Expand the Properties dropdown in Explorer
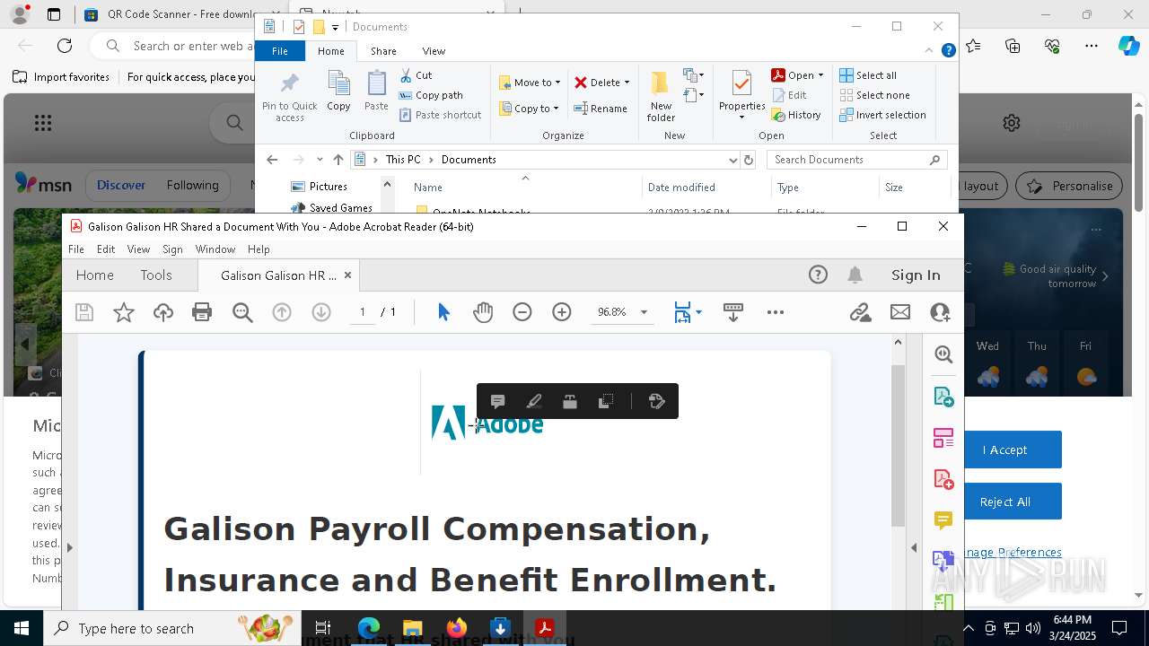The image size is (1149, 646). (x=741, y=118)
